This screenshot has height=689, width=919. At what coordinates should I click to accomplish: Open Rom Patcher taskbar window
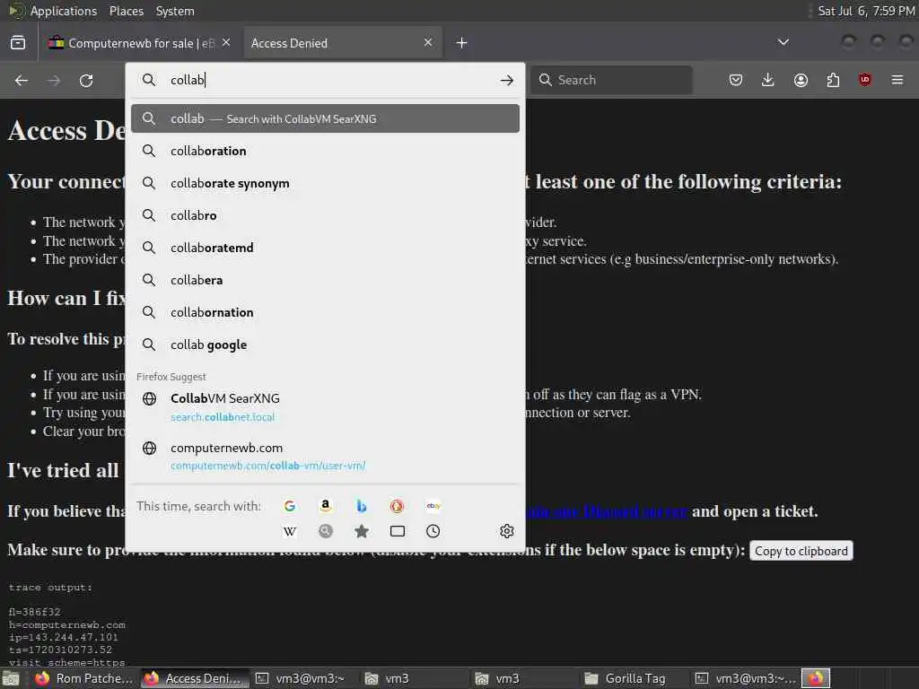[x=83, y=678]
